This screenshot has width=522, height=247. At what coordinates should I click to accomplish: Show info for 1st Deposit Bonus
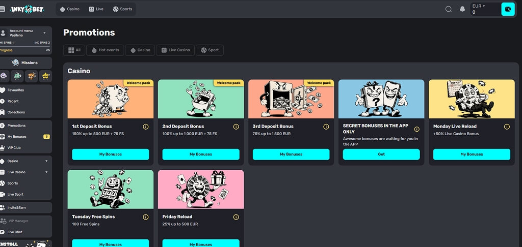[145, 127]
